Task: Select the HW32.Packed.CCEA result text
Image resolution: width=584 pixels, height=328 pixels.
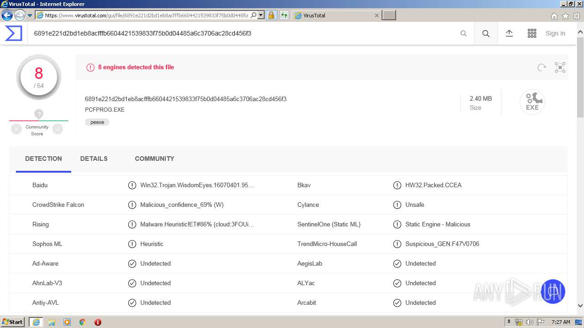Action: (433, 185)
